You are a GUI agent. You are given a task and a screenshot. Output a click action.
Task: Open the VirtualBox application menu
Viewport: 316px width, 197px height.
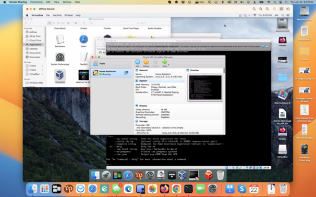point(37,15)
